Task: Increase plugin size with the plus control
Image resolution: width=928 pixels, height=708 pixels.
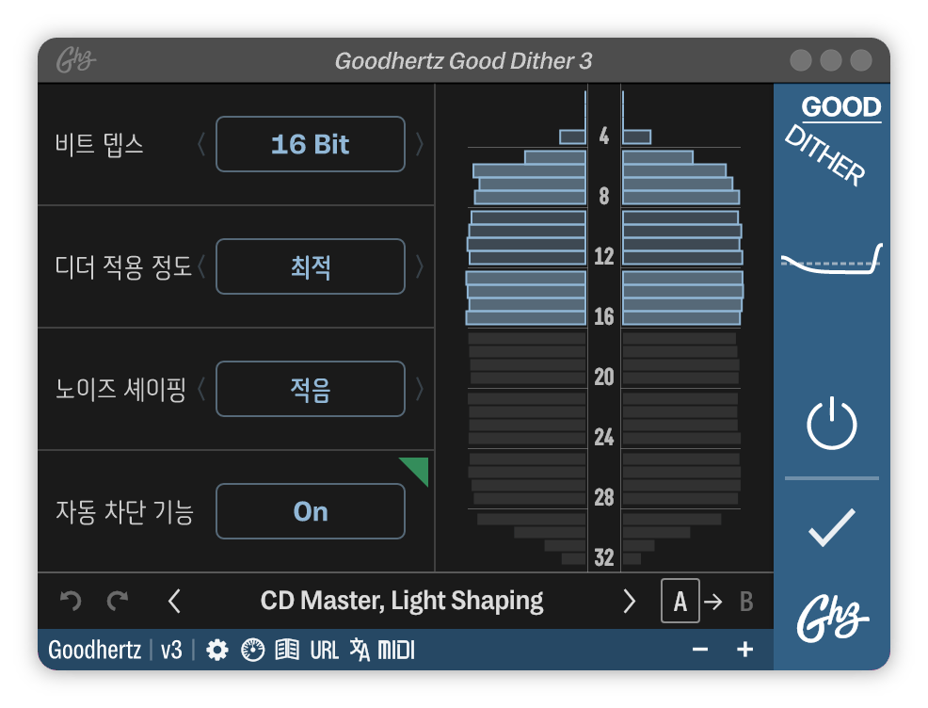Action: pyautogui.click(x=744, y=650)
